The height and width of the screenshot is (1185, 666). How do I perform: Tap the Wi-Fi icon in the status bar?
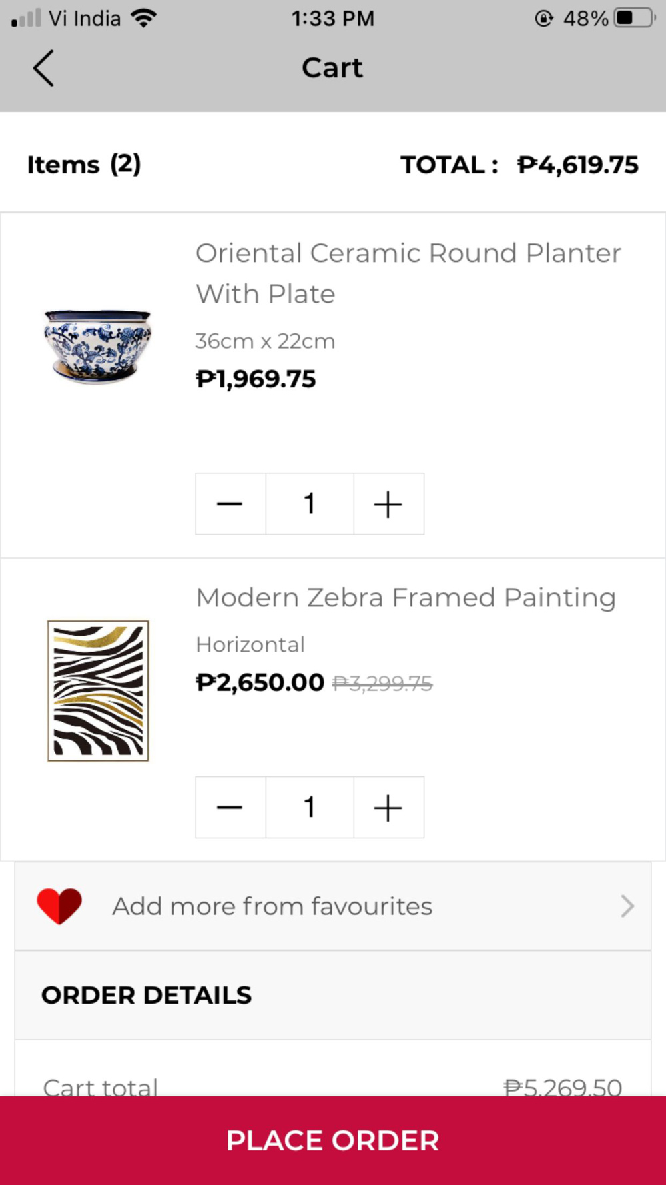143,18
